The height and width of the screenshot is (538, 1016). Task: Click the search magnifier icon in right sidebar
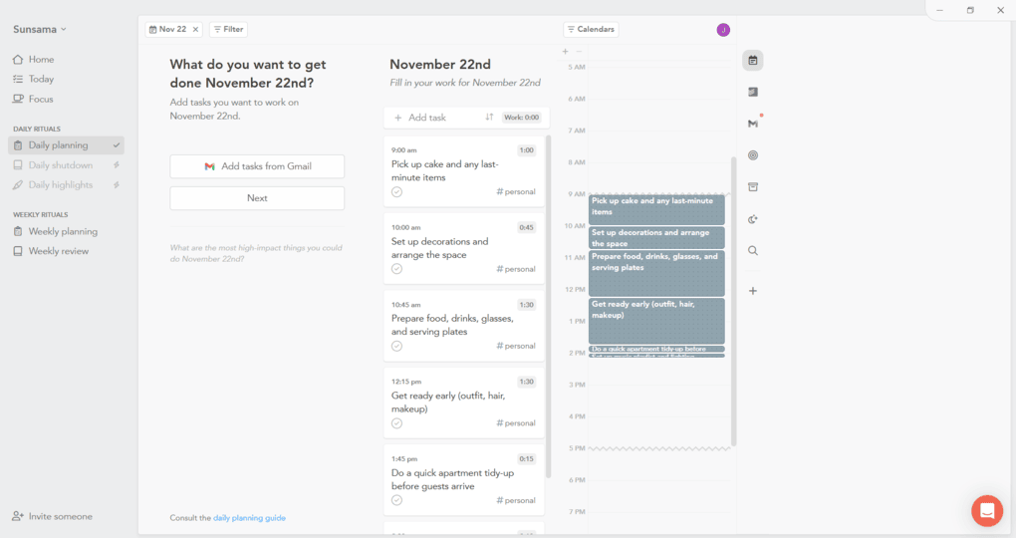[753, 251]
